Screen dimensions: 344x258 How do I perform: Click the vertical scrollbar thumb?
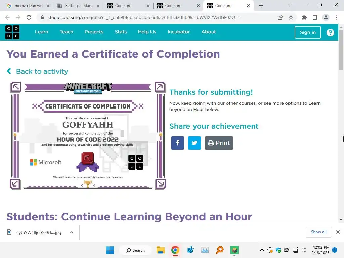tap(341, 50)
